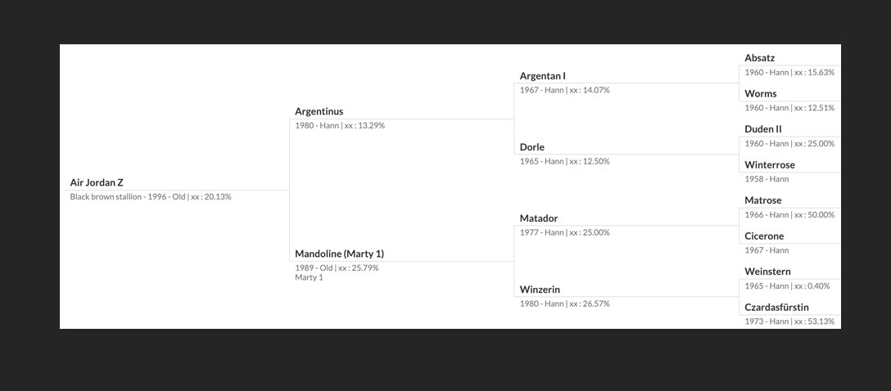The height and width of the screenshot is (391, 891).
Task: Click the Marty 1 alias text
Action: pyautogui.click(x=309, y=277)
